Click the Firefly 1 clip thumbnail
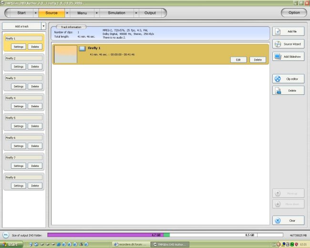Image resolution: width=310 pixels, height=248 pixels. (65, 54)
